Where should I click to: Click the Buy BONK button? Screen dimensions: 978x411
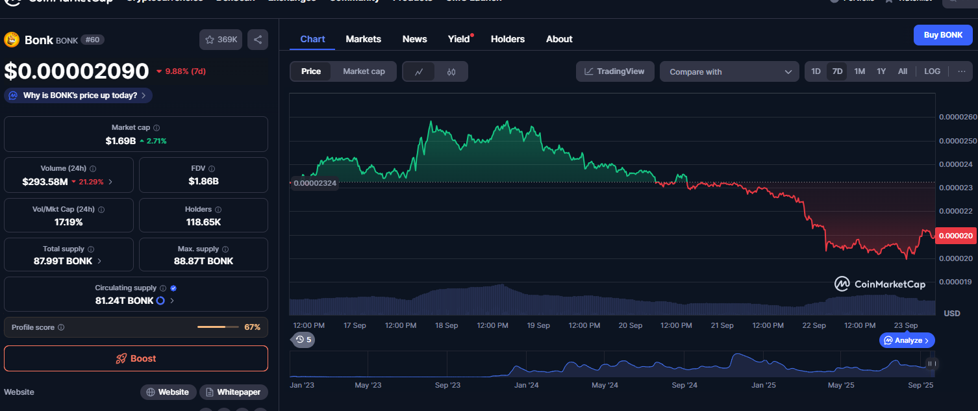pos(943,35)
